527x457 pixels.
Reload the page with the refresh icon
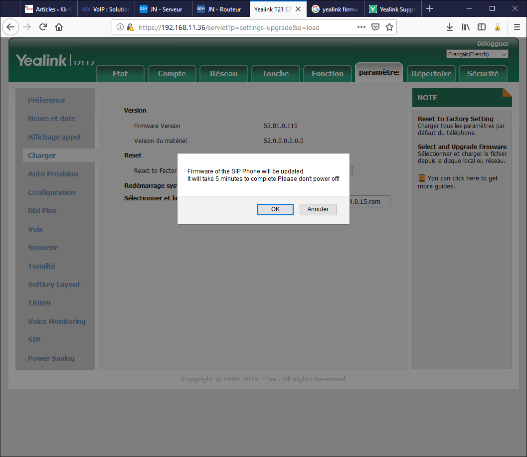click(43, 27)
